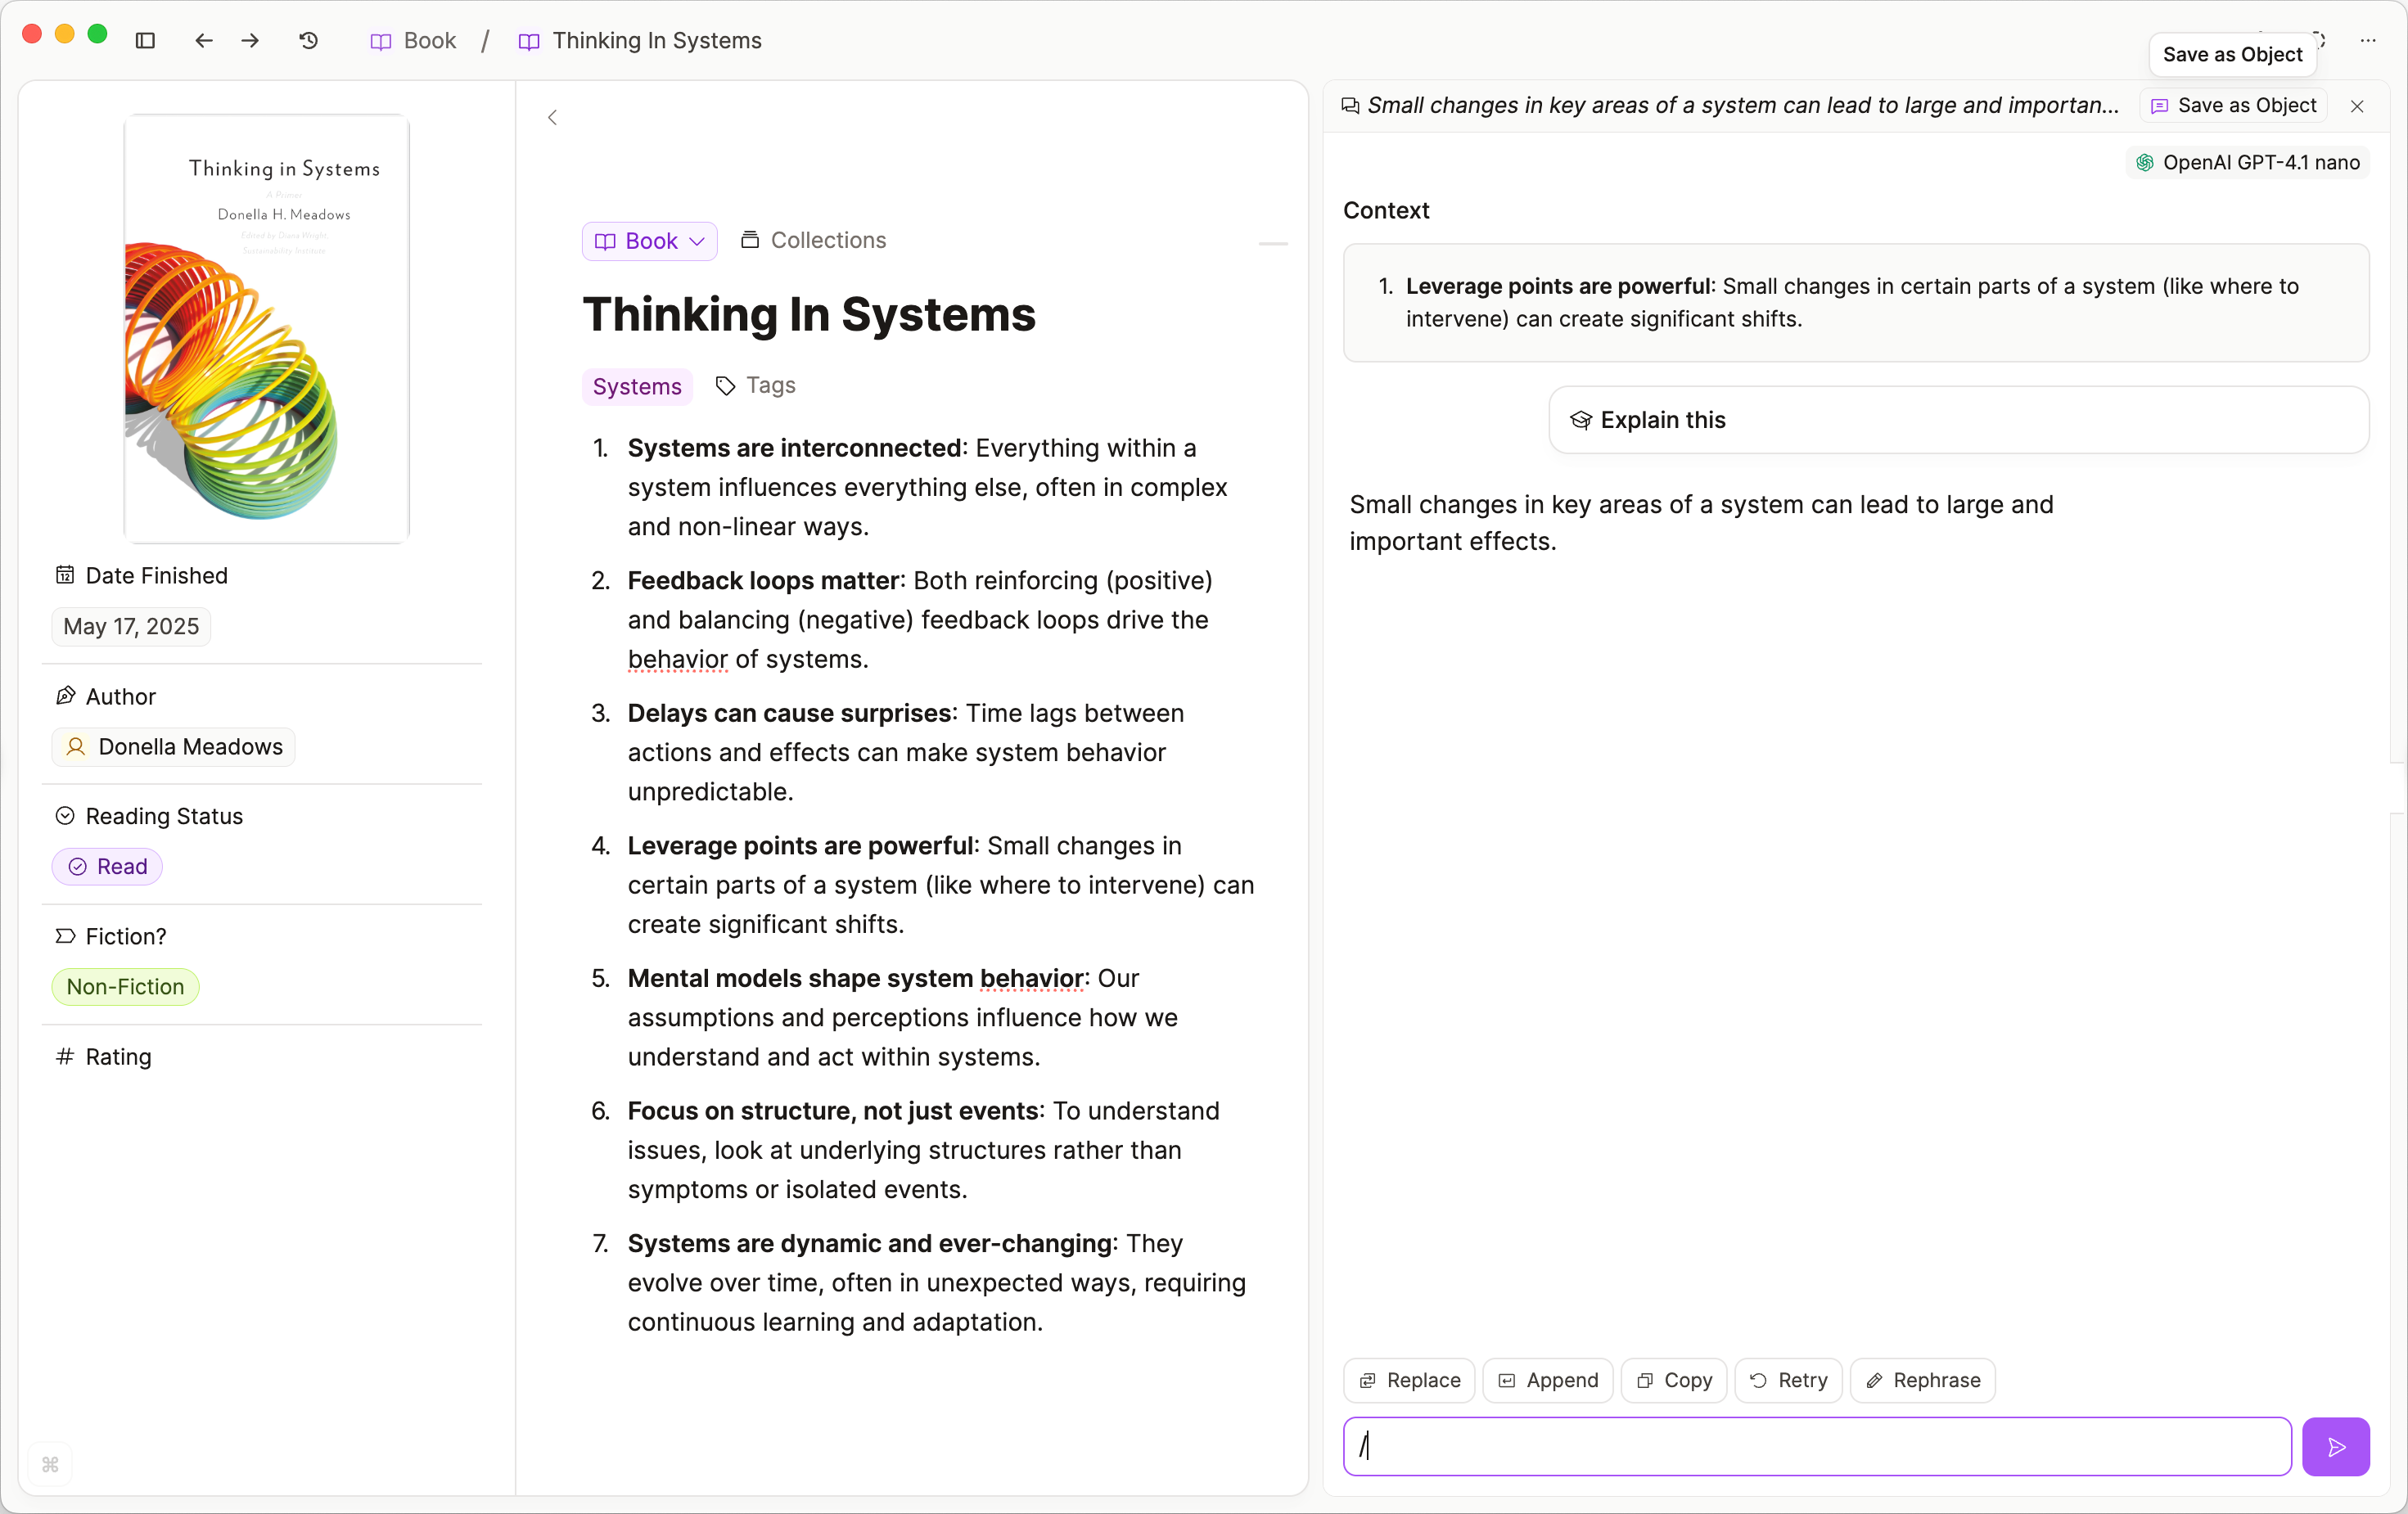Toggle the sidebar panel icon
This screenshot has width=2408, height=1514.
[146, 41]
